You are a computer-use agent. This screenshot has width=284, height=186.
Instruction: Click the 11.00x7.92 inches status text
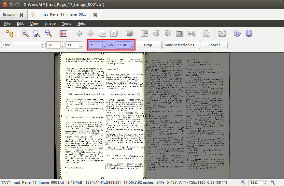click(x=138, y=182)
